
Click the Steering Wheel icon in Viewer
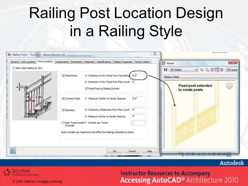click(x=212, y=70)
